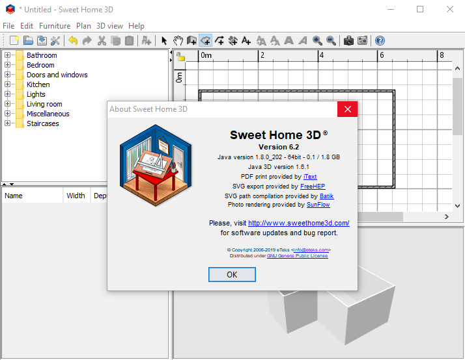Open the Batik link
This screenshot has height=360, width=465.
tap(326, 196)
